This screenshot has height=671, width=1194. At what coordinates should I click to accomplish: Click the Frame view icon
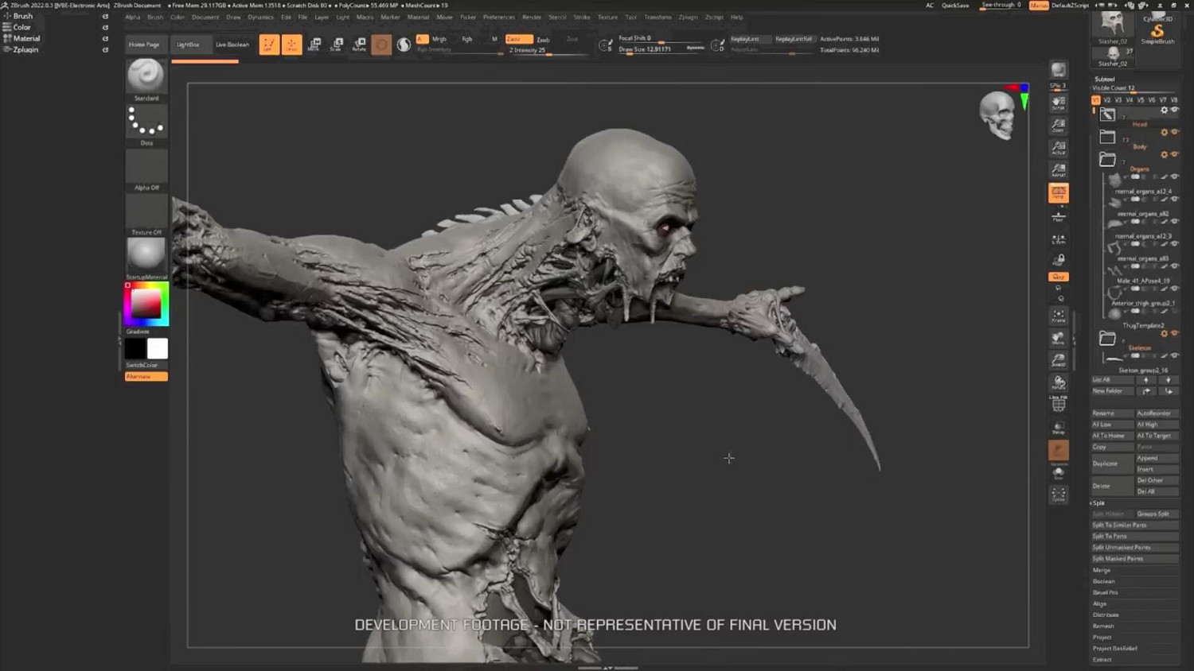point(1058,316)
